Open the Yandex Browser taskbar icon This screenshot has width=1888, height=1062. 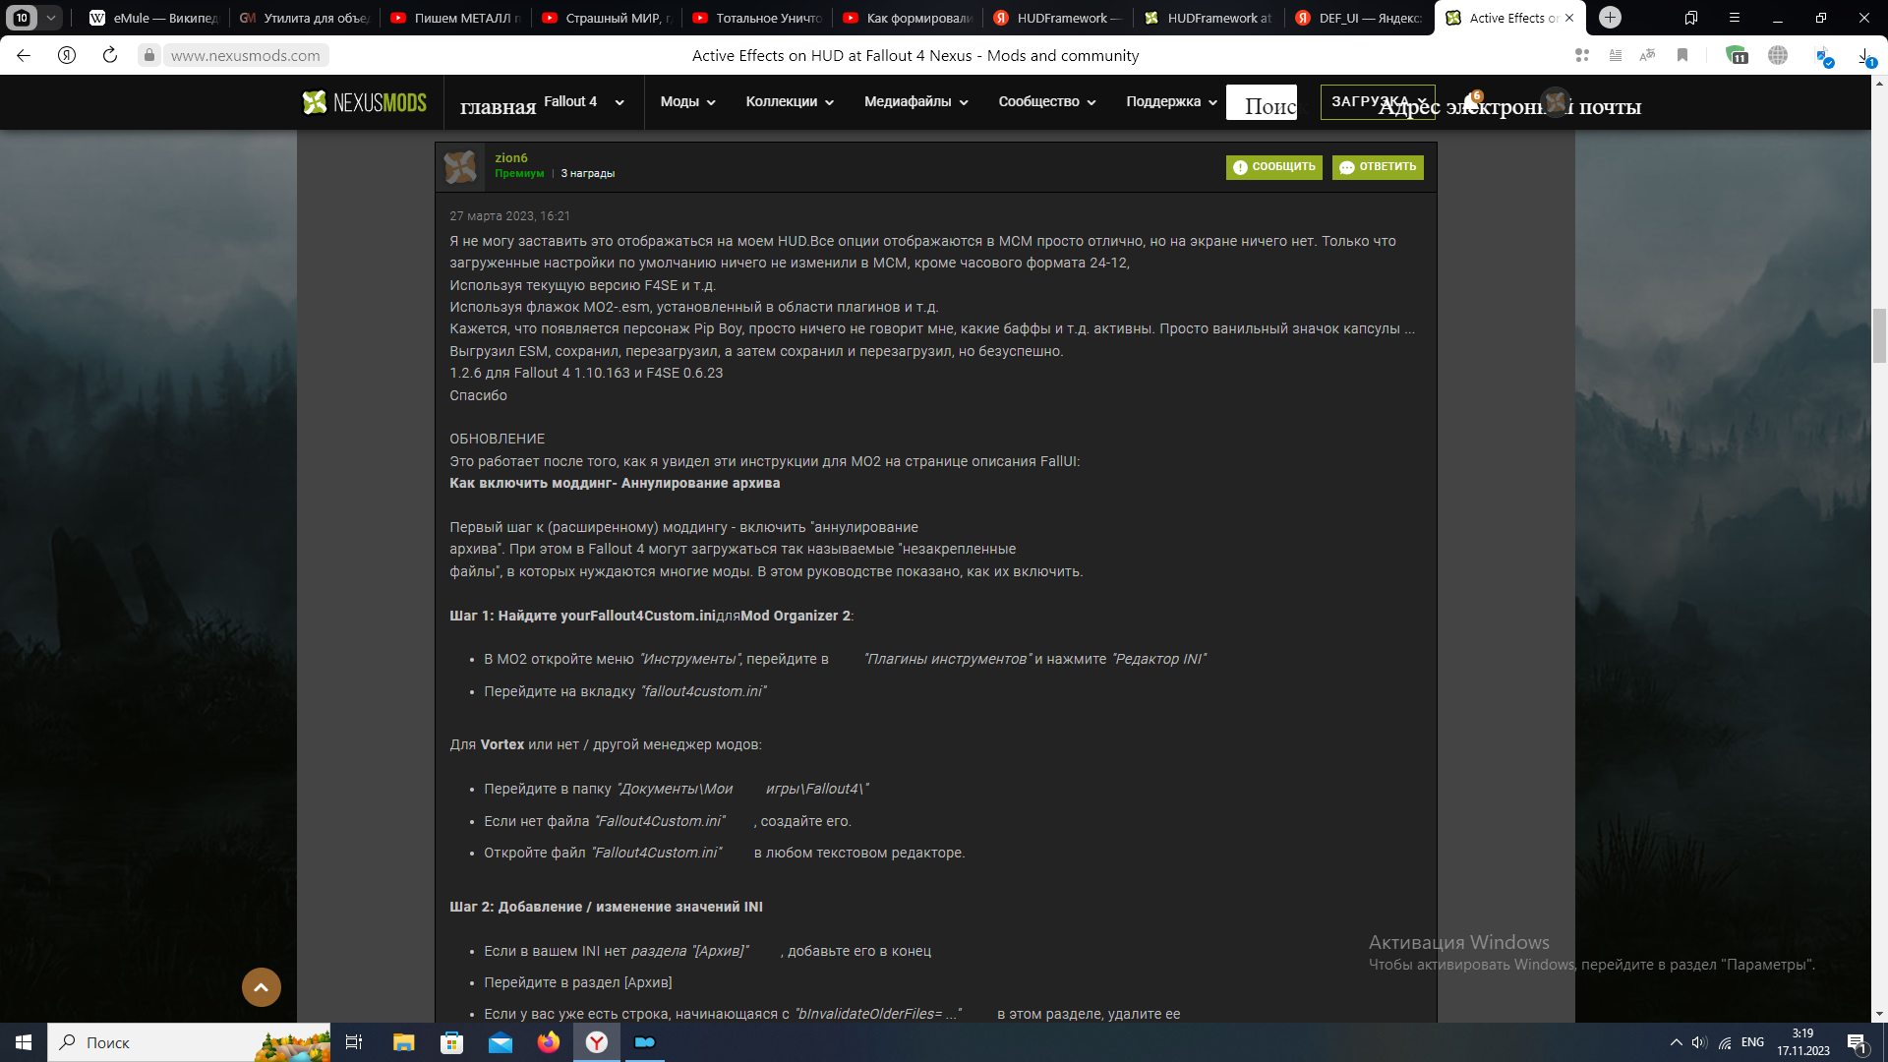point(597,1042)
